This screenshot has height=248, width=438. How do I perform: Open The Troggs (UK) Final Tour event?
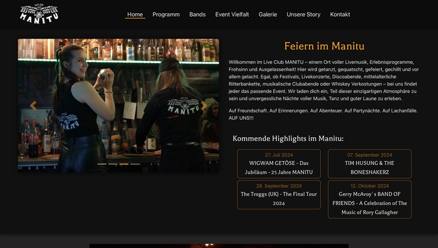[279, 194]
